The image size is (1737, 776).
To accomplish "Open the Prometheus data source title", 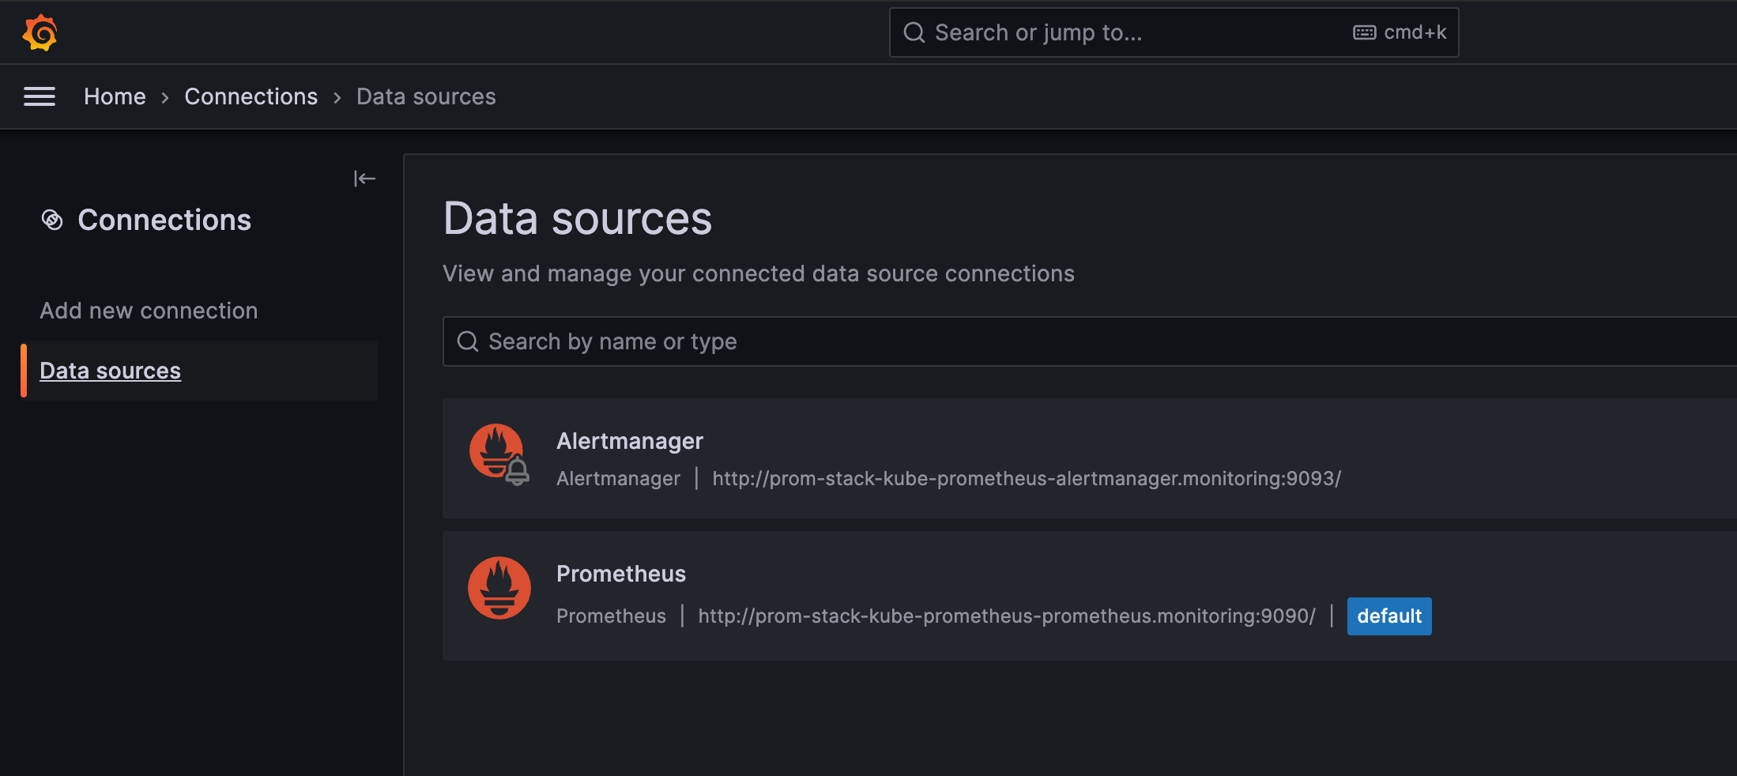I will coord(621,574).
